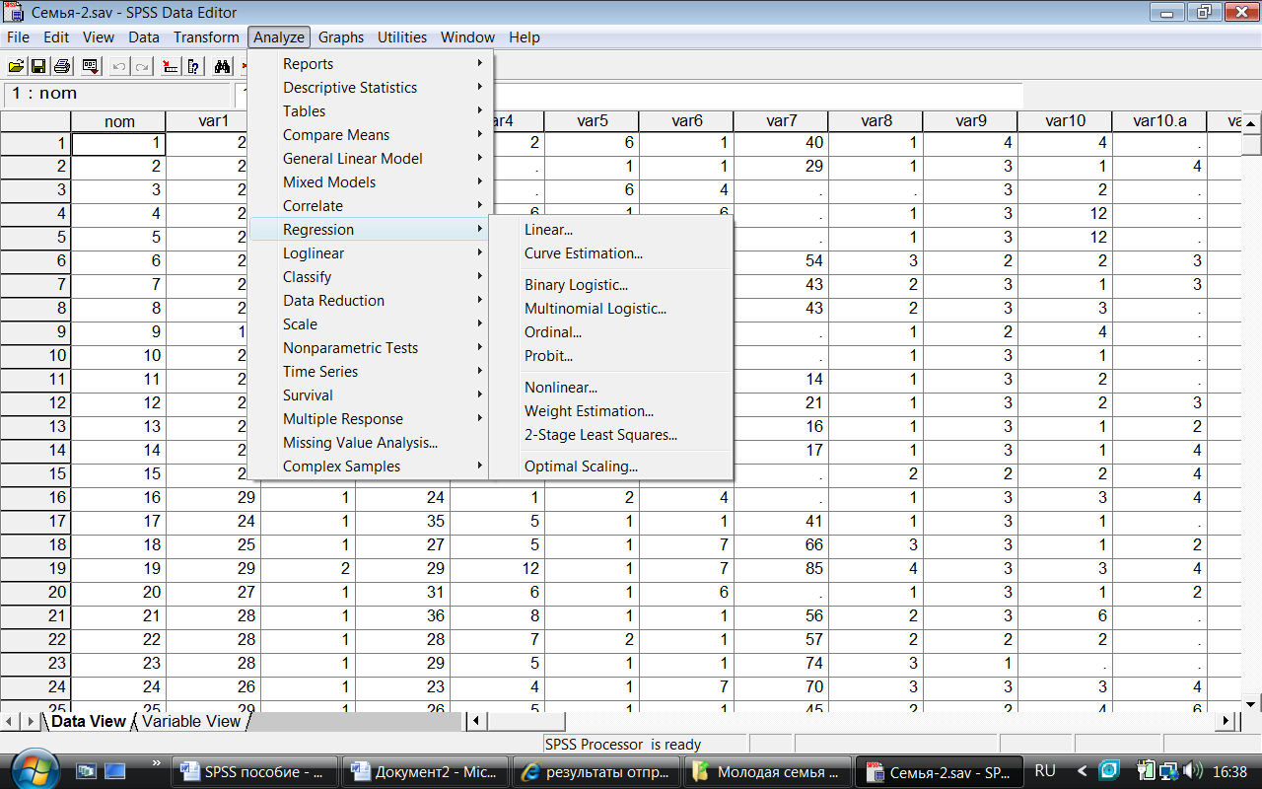Expand the Survival submenu
Viewport: 1262px width, 789px height.
click(x=370, y=395)
